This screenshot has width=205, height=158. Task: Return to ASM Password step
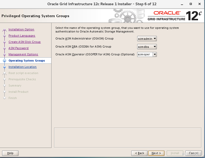[x=18, y=48]
